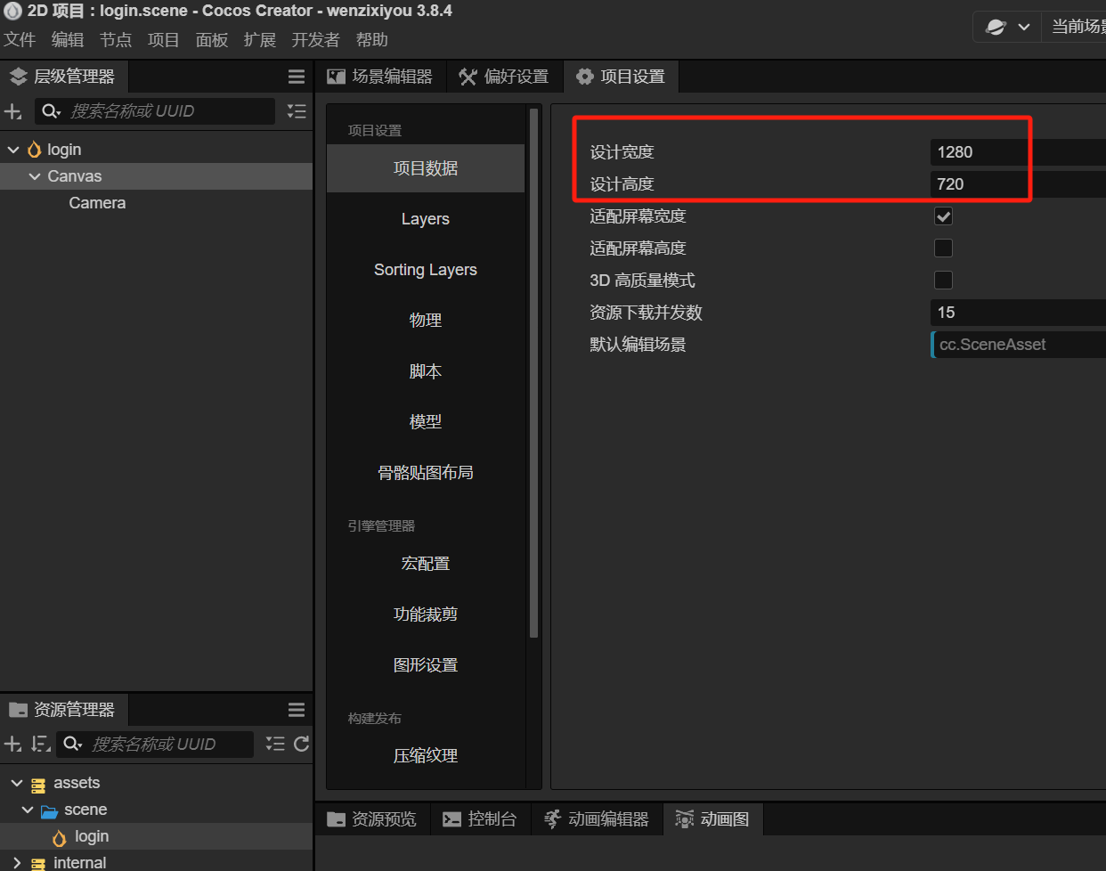Enable 3D 高质量模式 checkbox

click(943, 281)
